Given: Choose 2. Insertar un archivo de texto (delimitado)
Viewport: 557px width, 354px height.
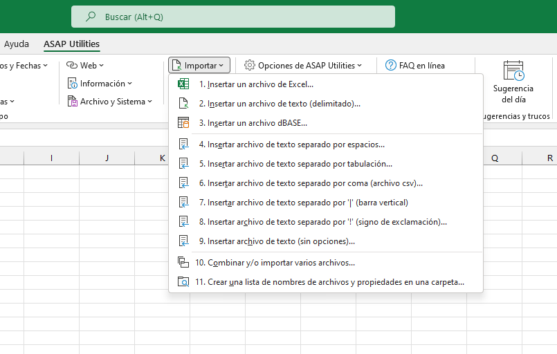Looking at the screenshot, I should click(x=326, y=103).
